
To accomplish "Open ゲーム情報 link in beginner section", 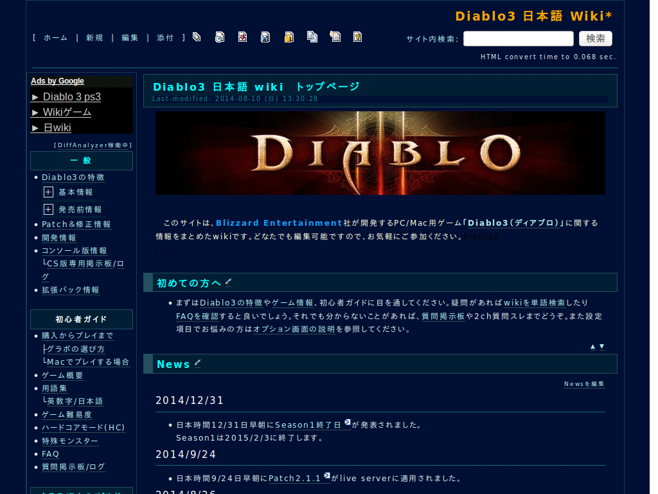I will click(x=292, y=303).
